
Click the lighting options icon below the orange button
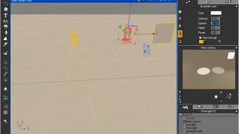[180, 41]
